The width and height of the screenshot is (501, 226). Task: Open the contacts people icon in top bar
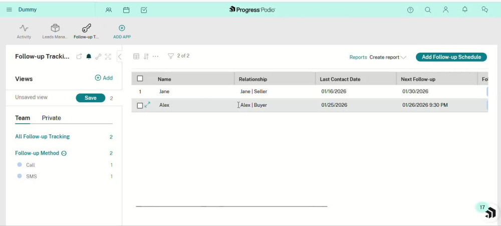[109, 10]
